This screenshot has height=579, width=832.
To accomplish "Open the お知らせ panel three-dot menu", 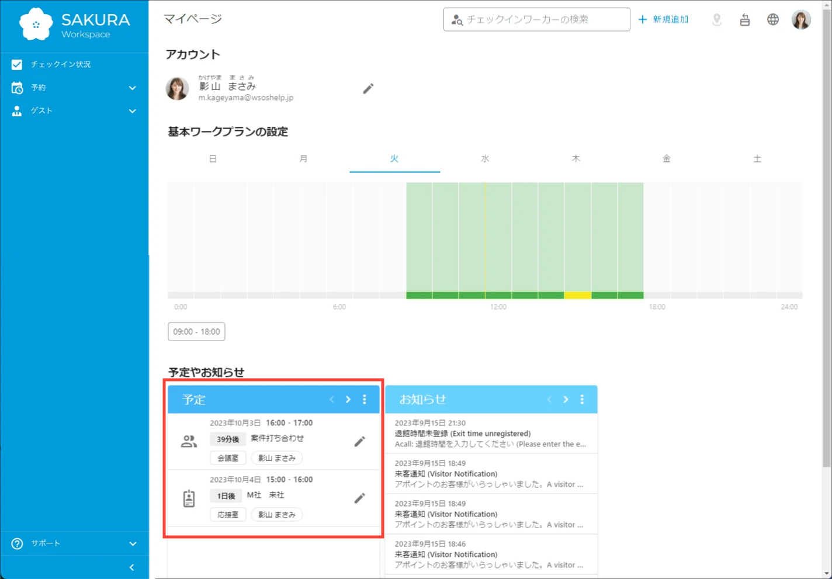I will 582,400.
